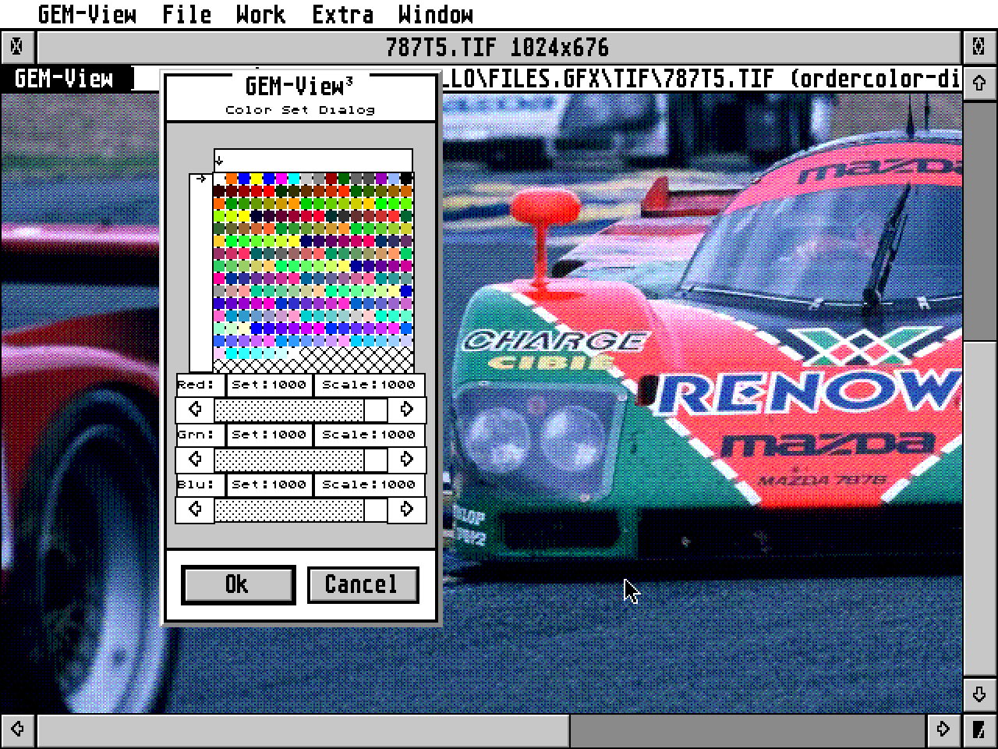Viewport: 998px width, 749px height.
Task: Click the Green slider left arrow
Action: coord(196,460)
